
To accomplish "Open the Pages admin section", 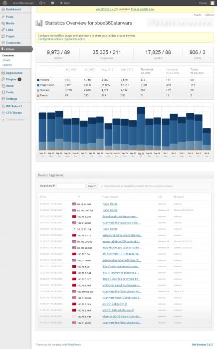I will coord(10,36).
